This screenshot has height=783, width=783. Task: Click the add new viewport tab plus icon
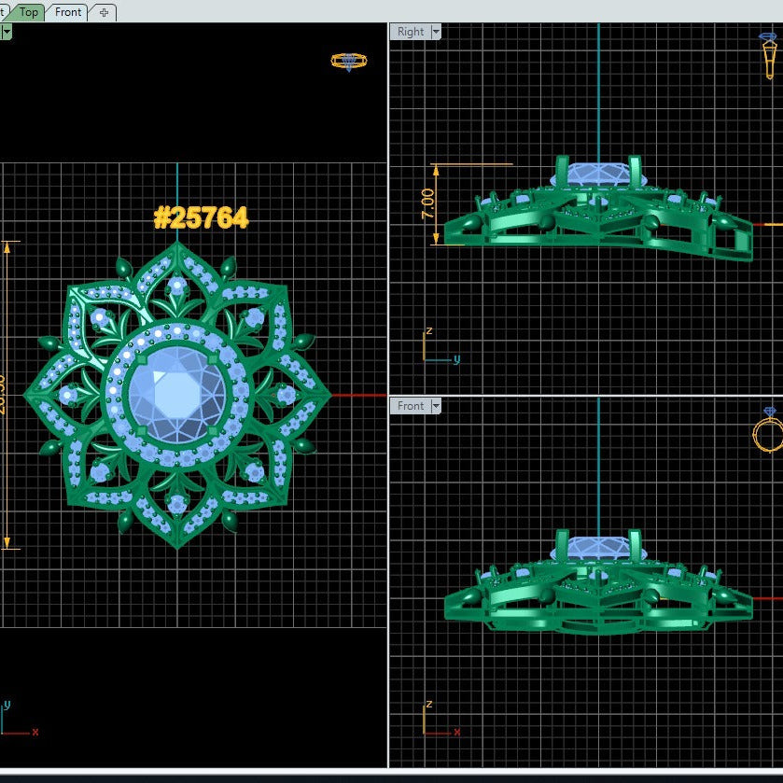[104, 12]
